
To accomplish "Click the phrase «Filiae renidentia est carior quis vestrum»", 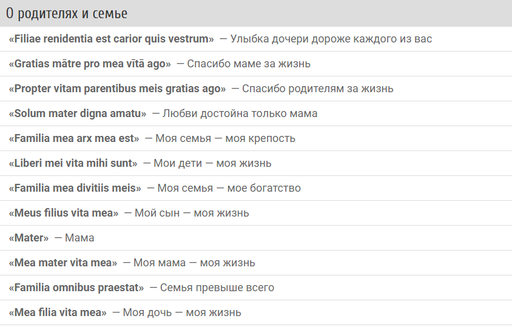I will [112, 39].
